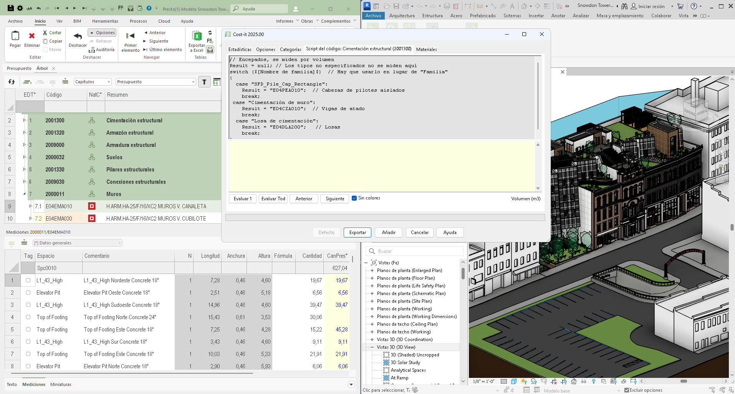Screen dimensions: 735x394
Task: Use the Cortar scissors icon
Action: click(46, 33)
